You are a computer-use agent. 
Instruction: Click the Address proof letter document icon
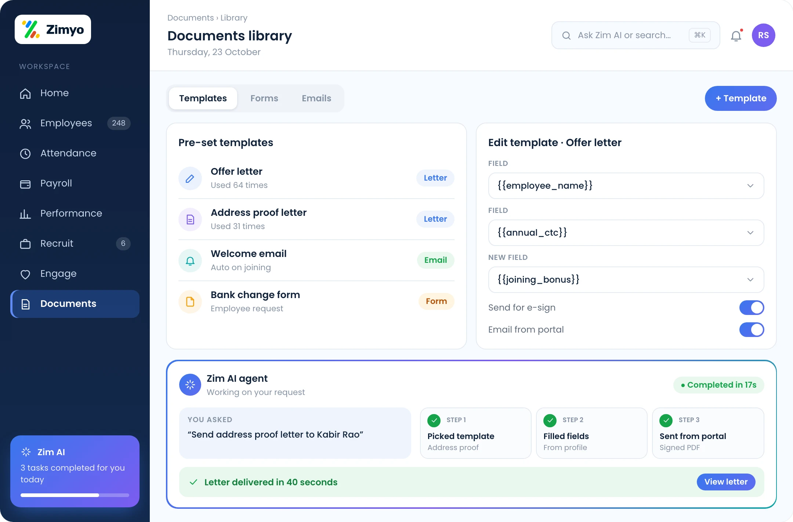pos(190,220)
